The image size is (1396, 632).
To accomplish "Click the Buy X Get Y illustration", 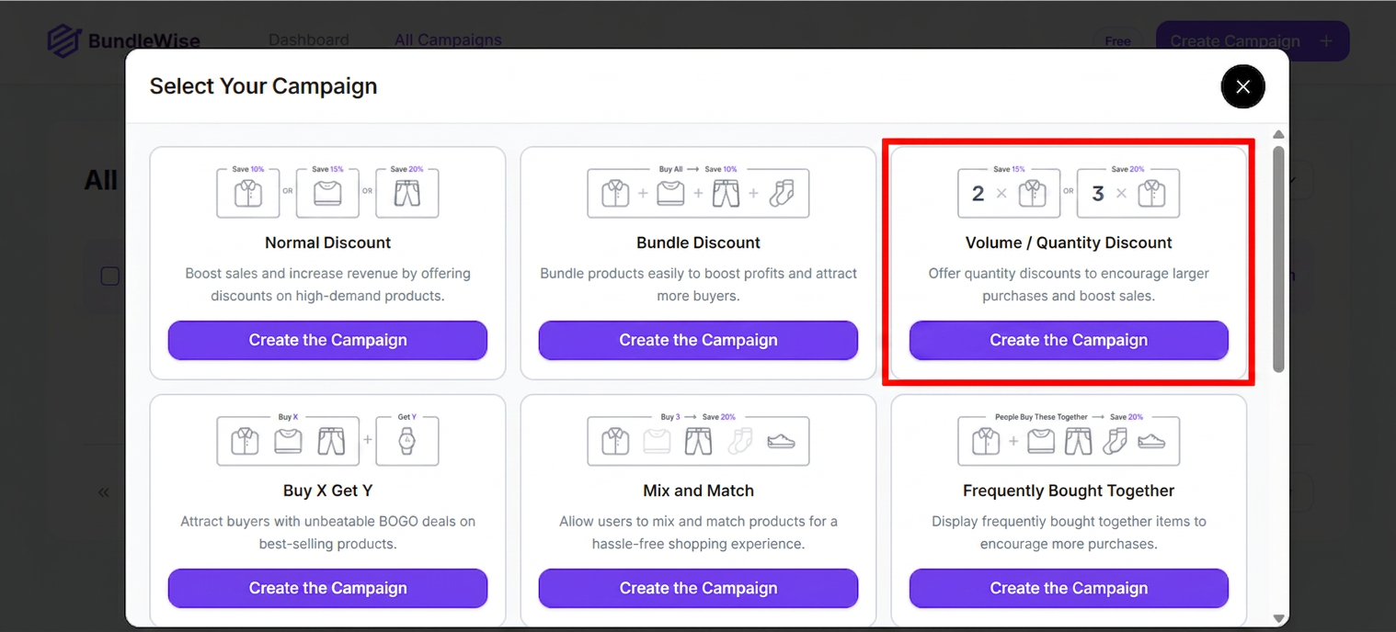I will 327,439.
